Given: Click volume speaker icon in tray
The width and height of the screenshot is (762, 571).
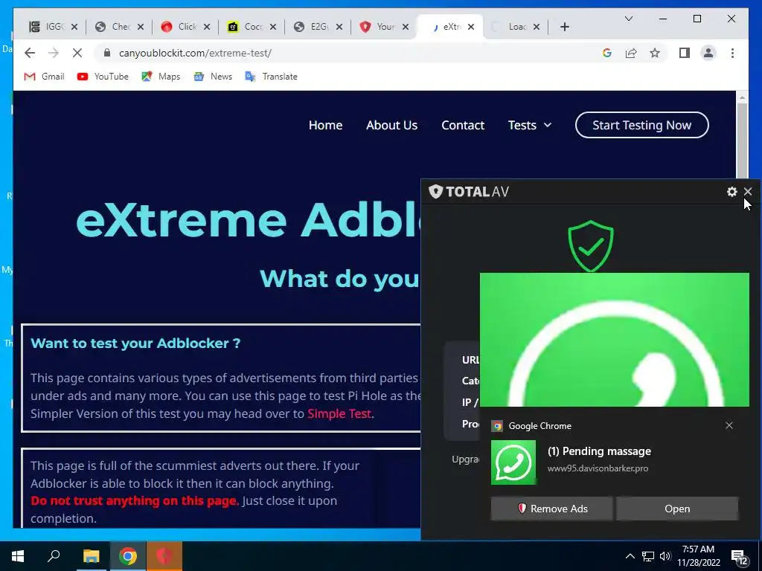Looking at the screenshot, I should click(665, 556).
